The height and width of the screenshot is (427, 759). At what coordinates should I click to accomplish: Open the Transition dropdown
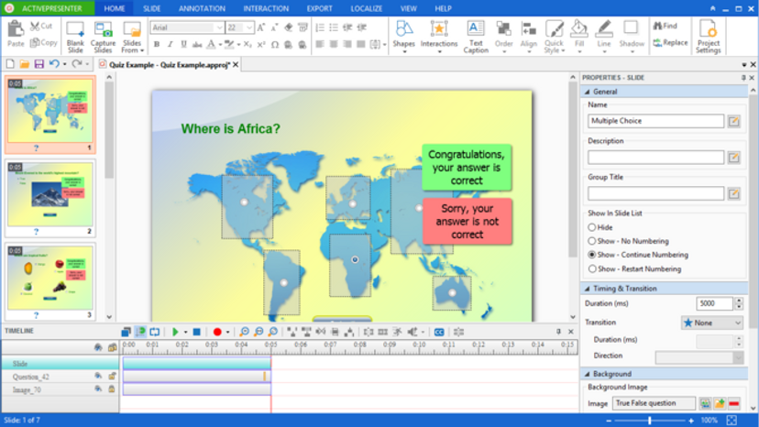tap(712, 323)
